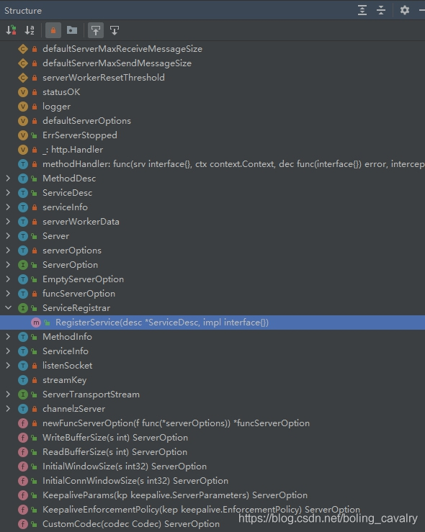Click constant icon of serverWorkerResetThreshold
425x532 pixels.
[x=23, y=78]
